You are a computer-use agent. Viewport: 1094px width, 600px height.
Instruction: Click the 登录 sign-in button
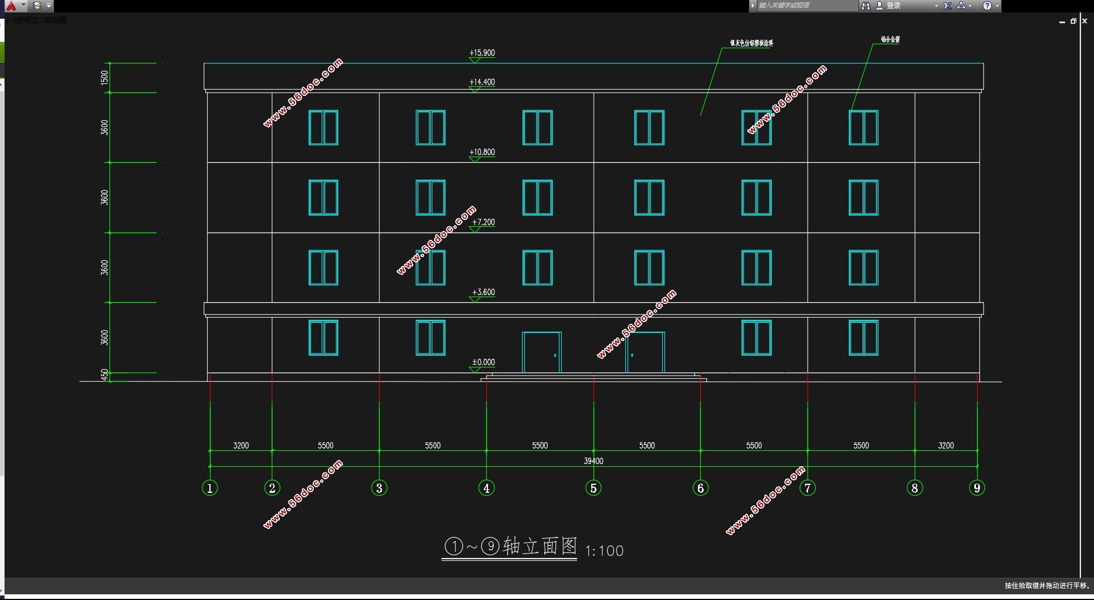click(x=893, y=6)
